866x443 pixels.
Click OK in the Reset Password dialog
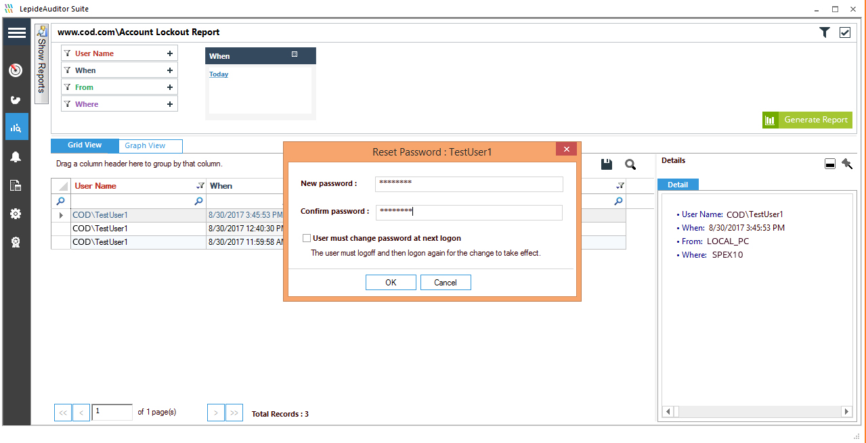(391, 283)
